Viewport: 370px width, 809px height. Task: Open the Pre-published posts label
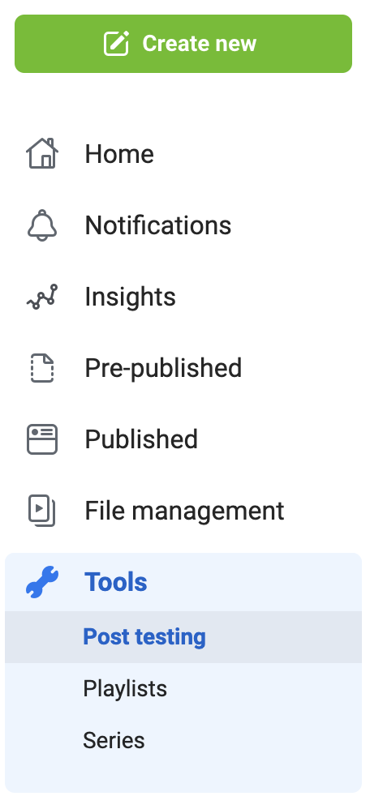[163, 368]
